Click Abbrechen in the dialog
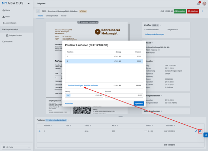The image size is (208, 151). [69, 103]
